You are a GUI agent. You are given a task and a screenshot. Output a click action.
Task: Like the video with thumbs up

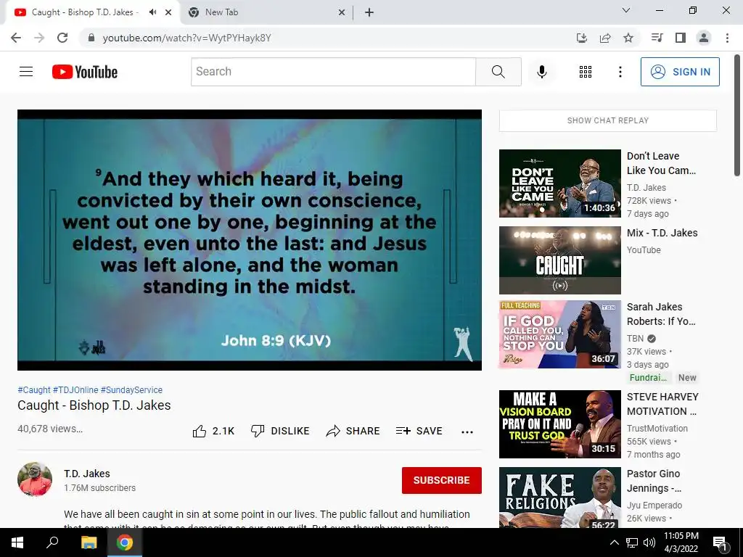(x=213, y=431)
